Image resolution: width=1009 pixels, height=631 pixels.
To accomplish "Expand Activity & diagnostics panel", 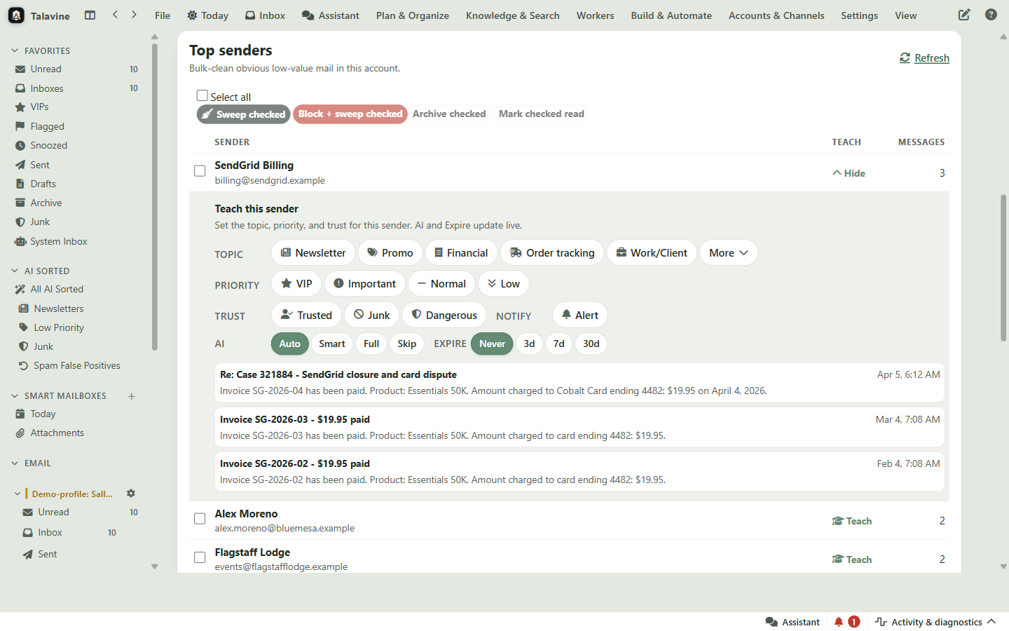I will (935, 622).
